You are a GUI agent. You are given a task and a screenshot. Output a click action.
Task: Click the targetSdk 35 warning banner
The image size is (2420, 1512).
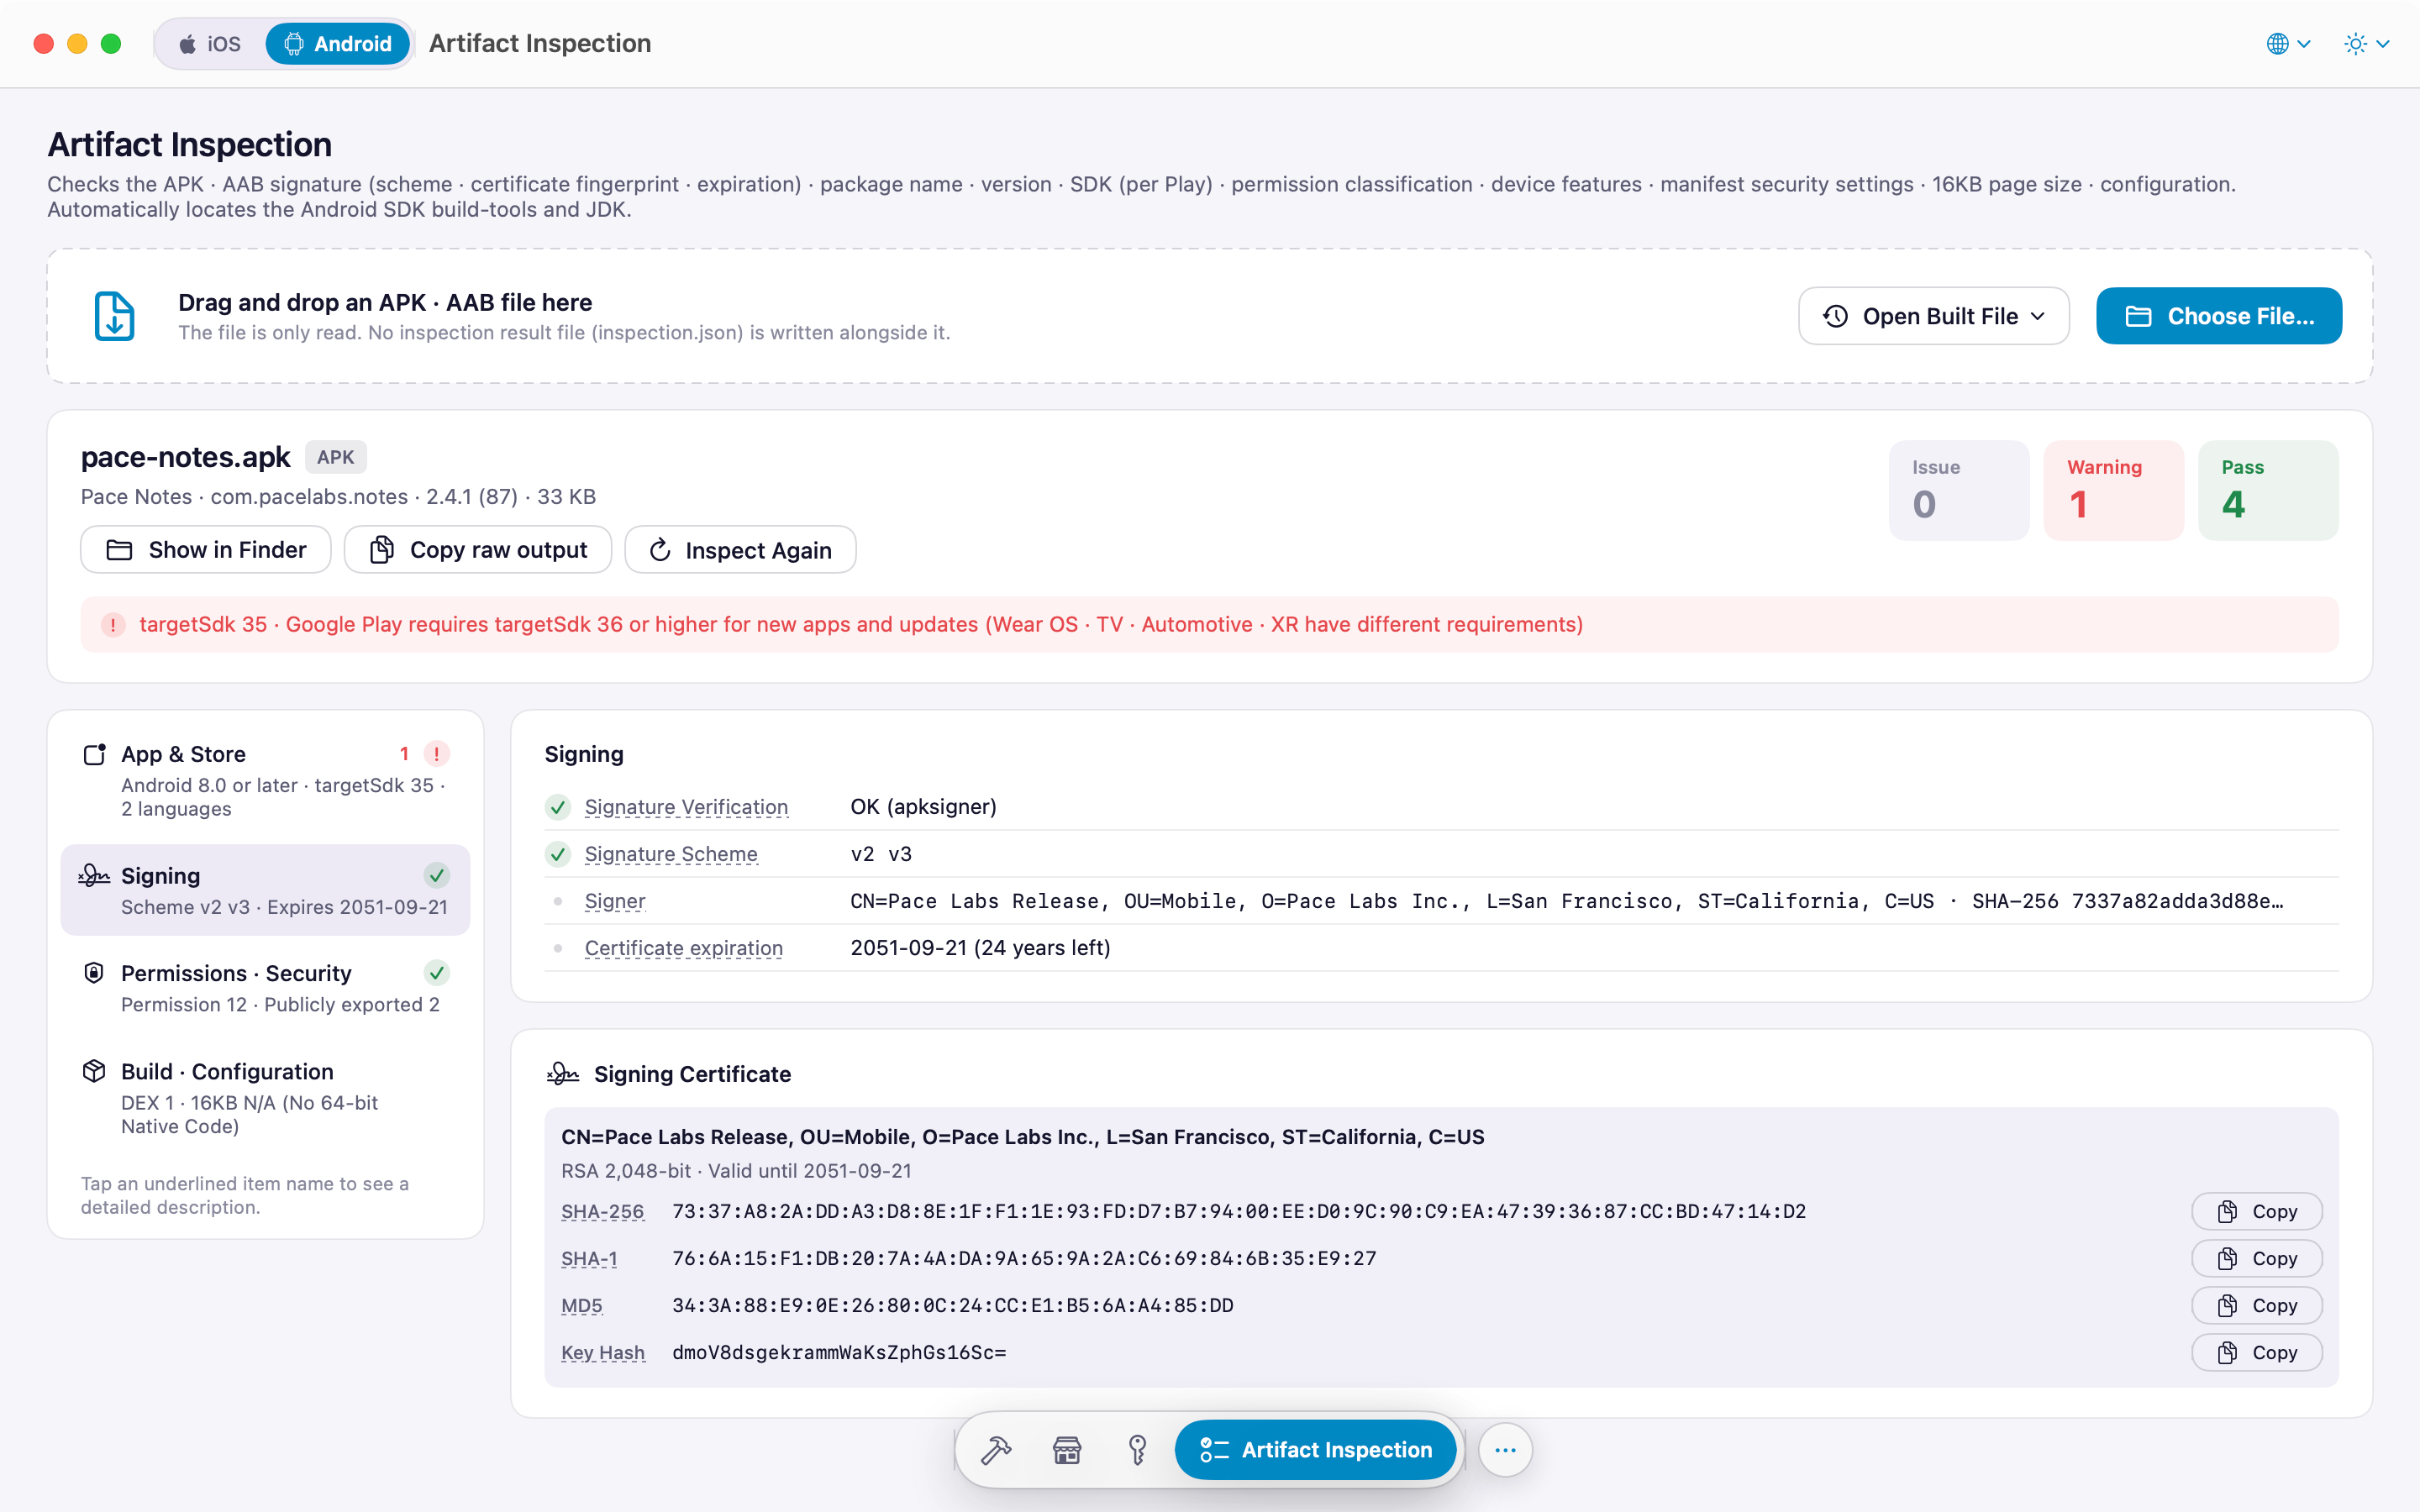click(1209, 625)
